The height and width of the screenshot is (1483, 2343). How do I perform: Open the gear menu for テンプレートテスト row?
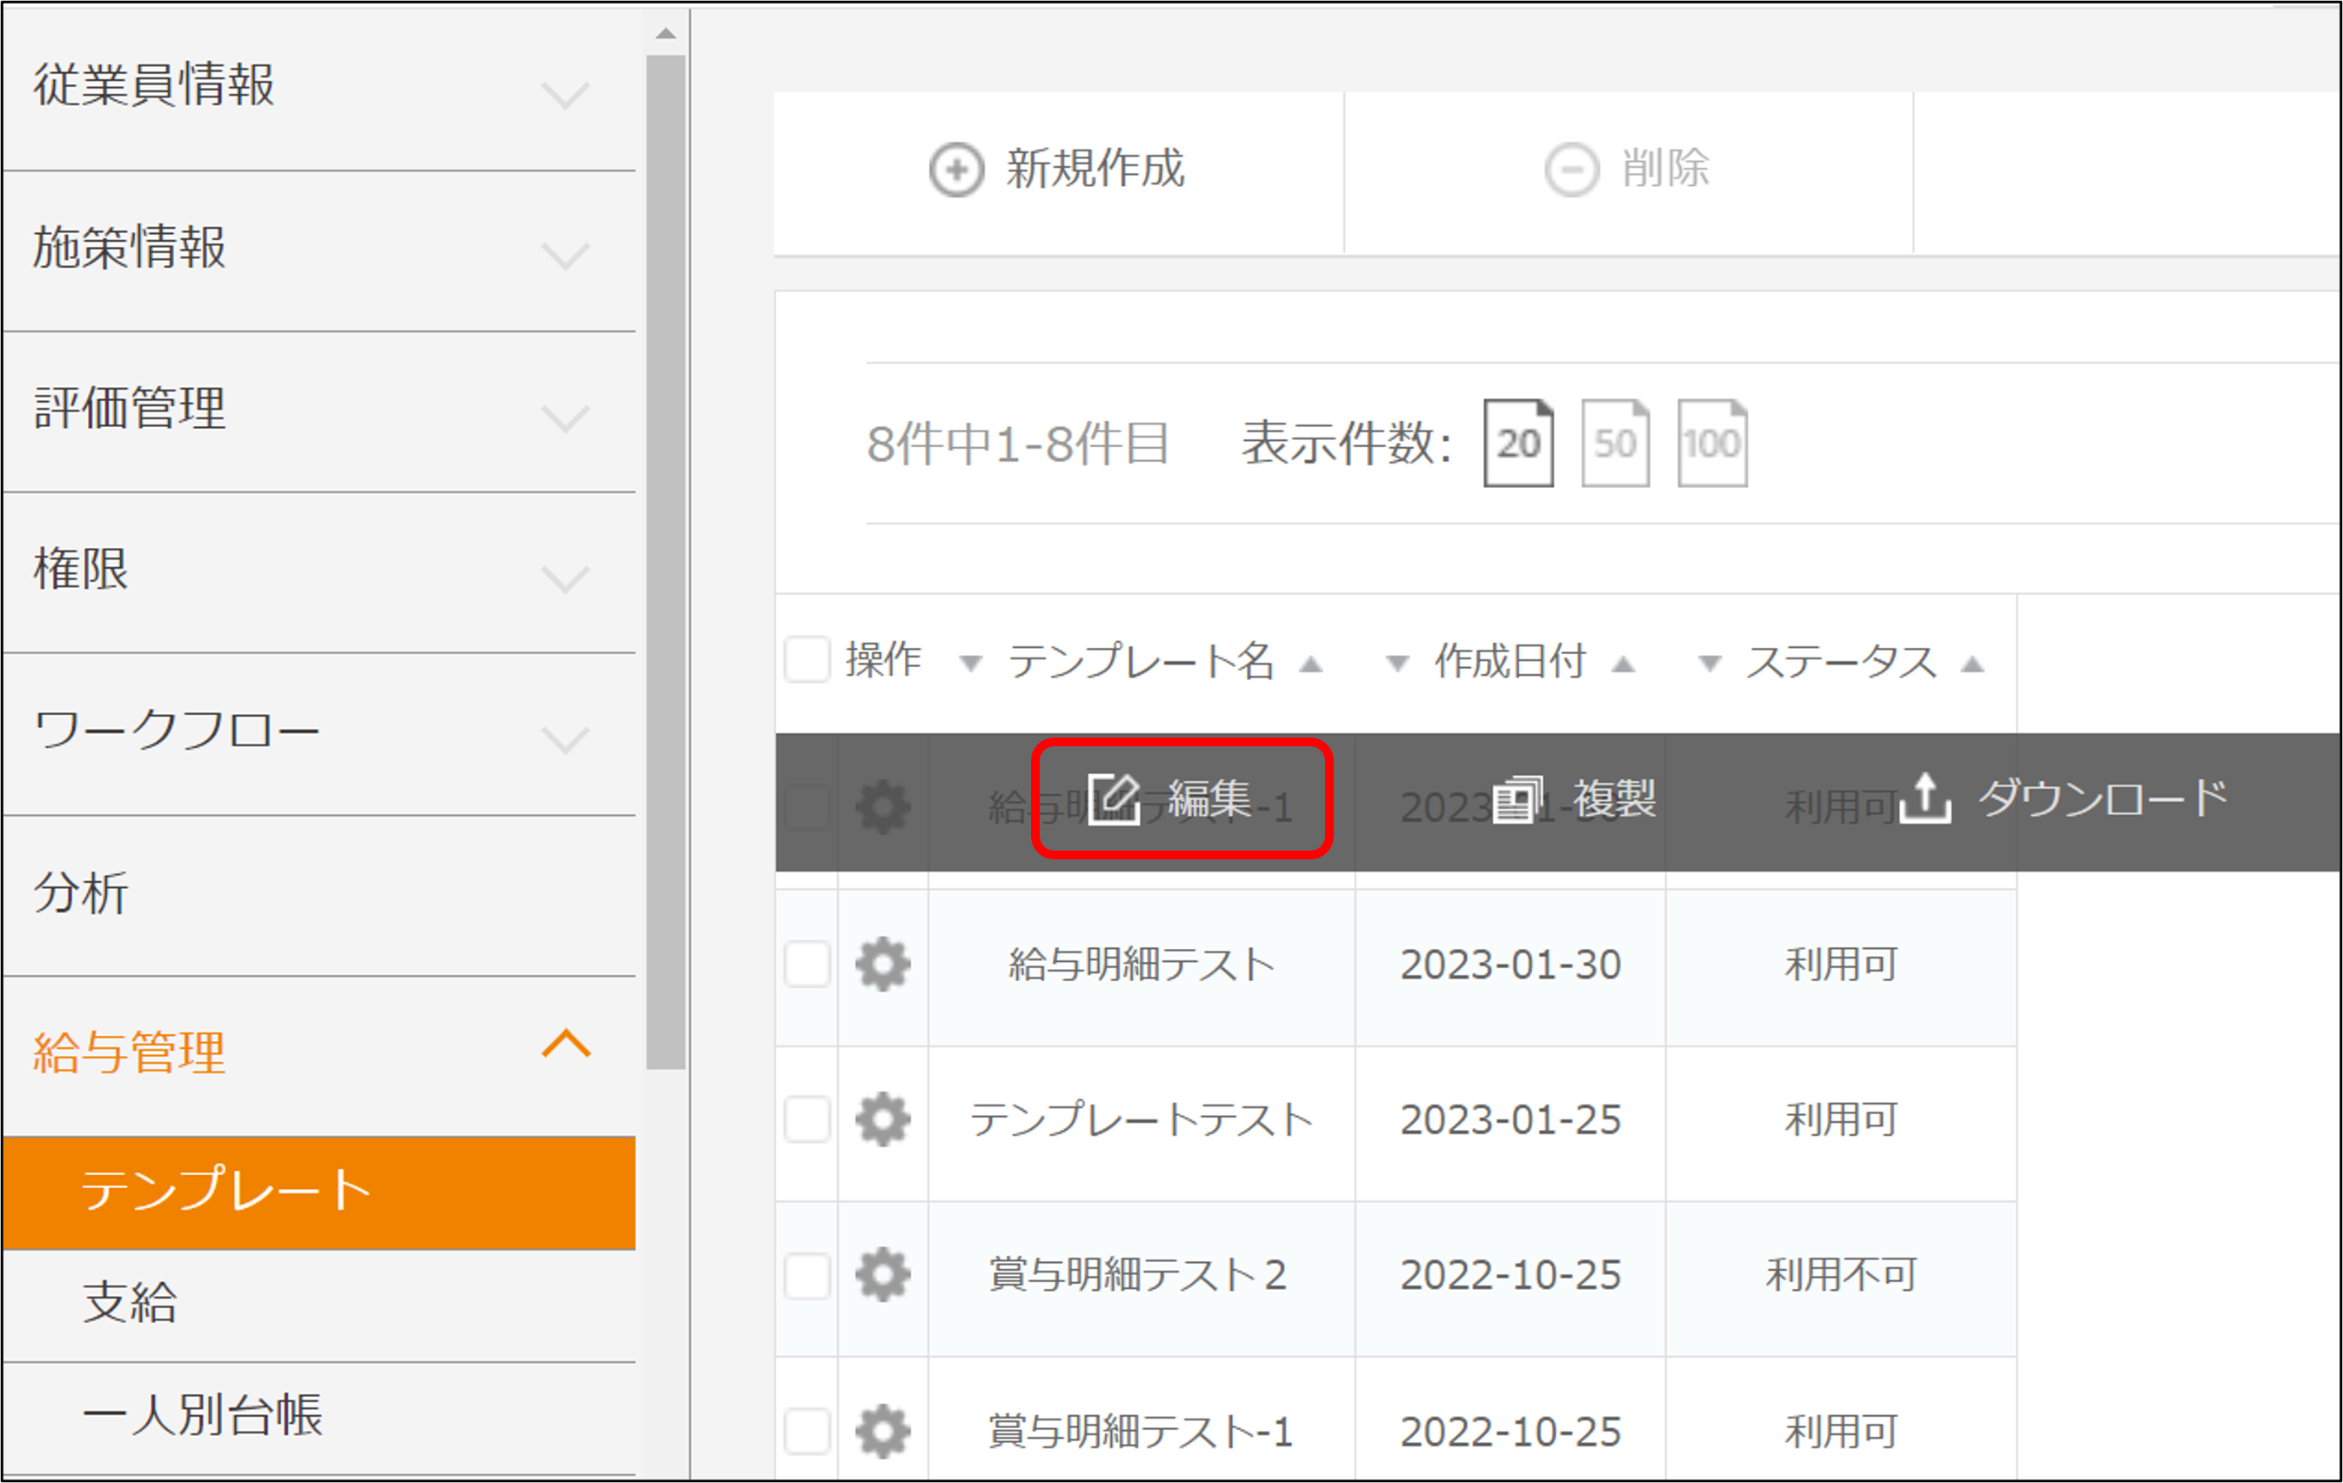click(x=882, y=1119)
